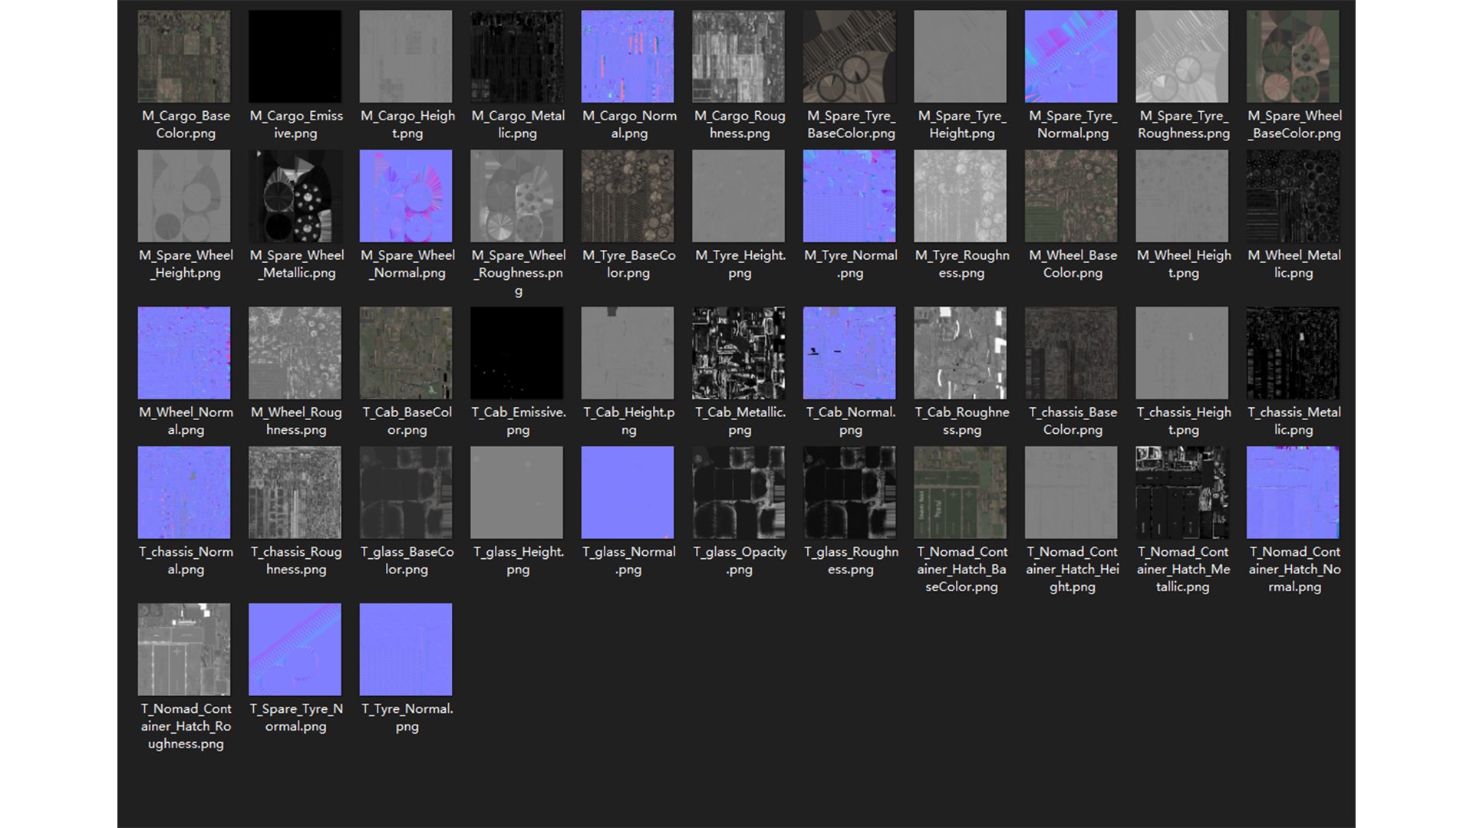Select the T_Spare_Tyre_Normal.png thumbnail
This screenshot has height=828, width=1473.
tap(295, 650)
